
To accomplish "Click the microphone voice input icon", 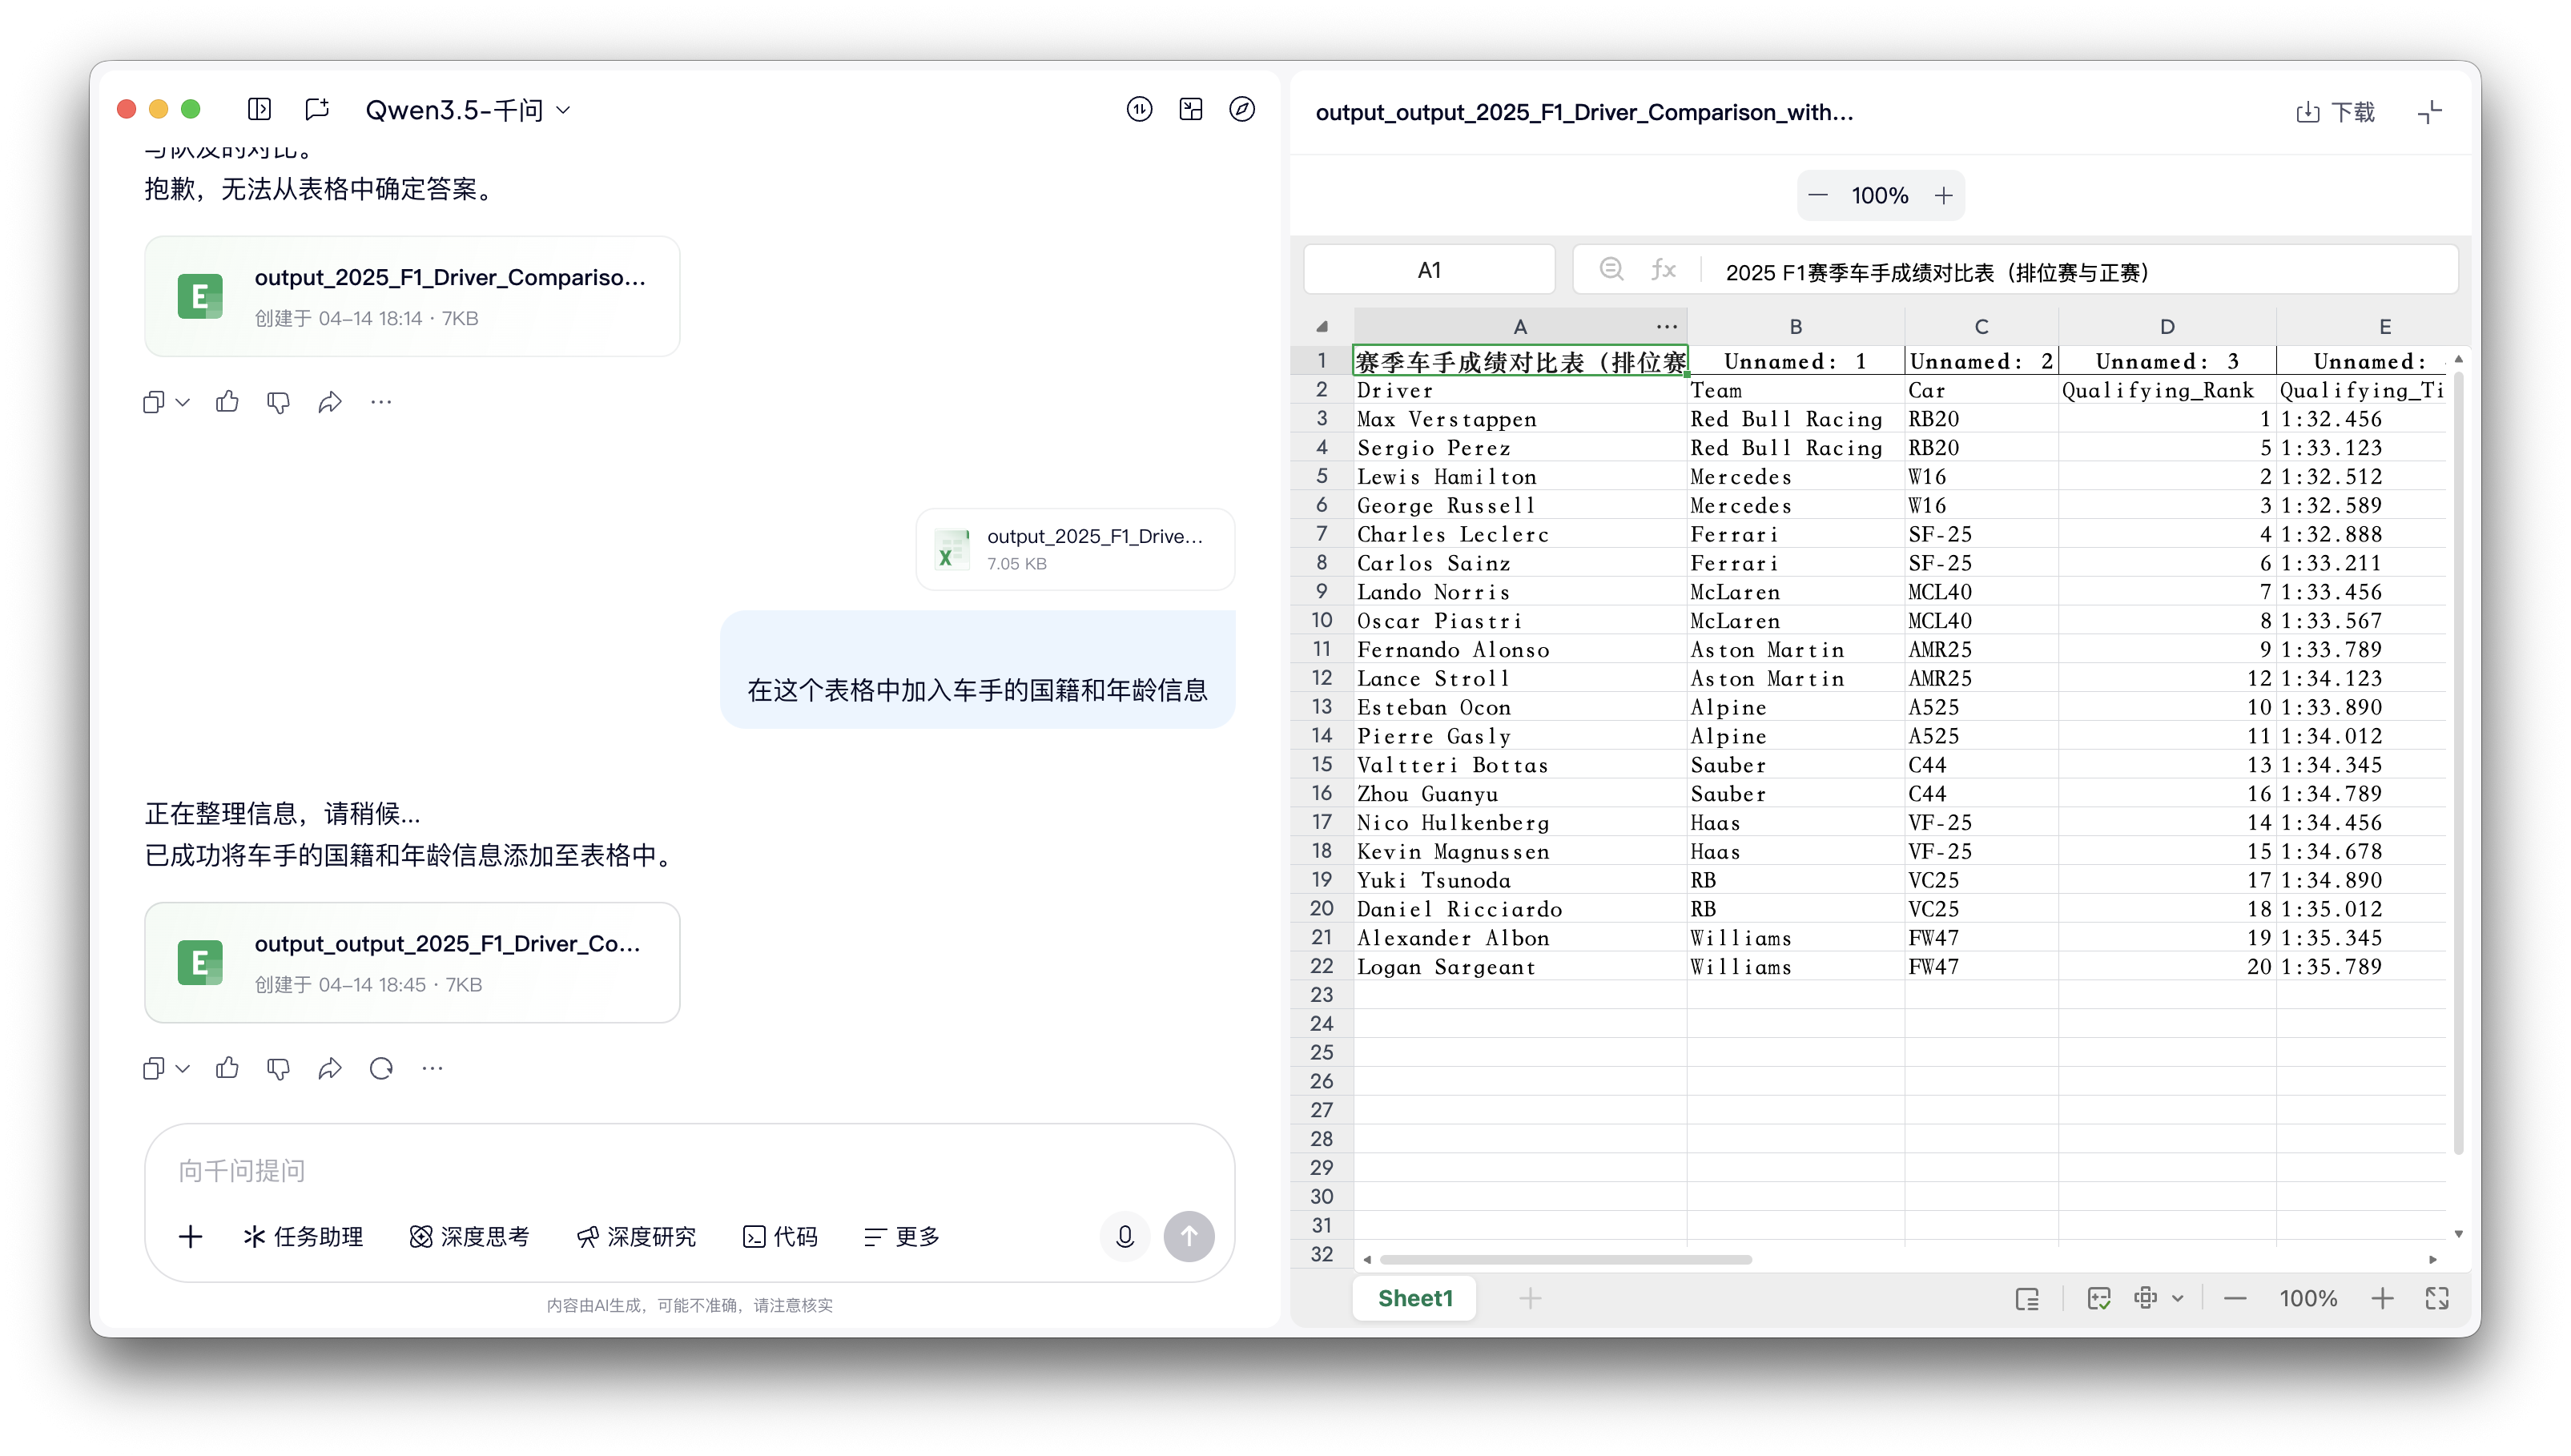I will pyautogui.click(x=1124, y=1236).
